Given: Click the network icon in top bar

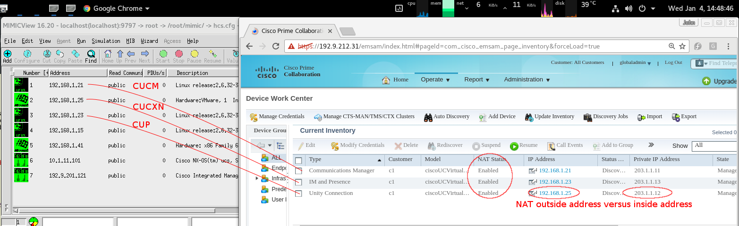Looking at the screenshot, I should click(616, 8).
